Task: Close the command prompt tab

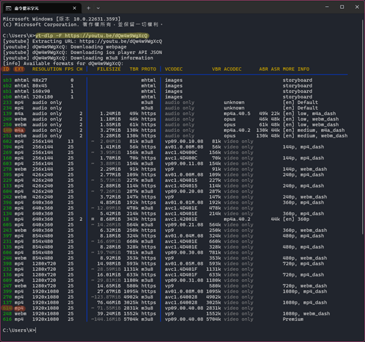Action: [75, 8]
